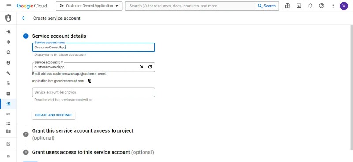Image resolution: width=353 pixels, height=162 pixels.
Task: Open the dark note sidebar icon
Action: point(8,94)
